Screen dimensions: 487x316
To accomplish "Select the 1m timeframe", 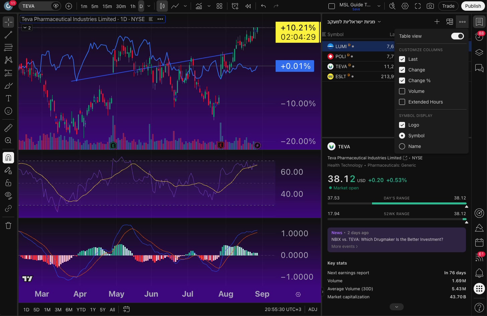I will 84,6.
